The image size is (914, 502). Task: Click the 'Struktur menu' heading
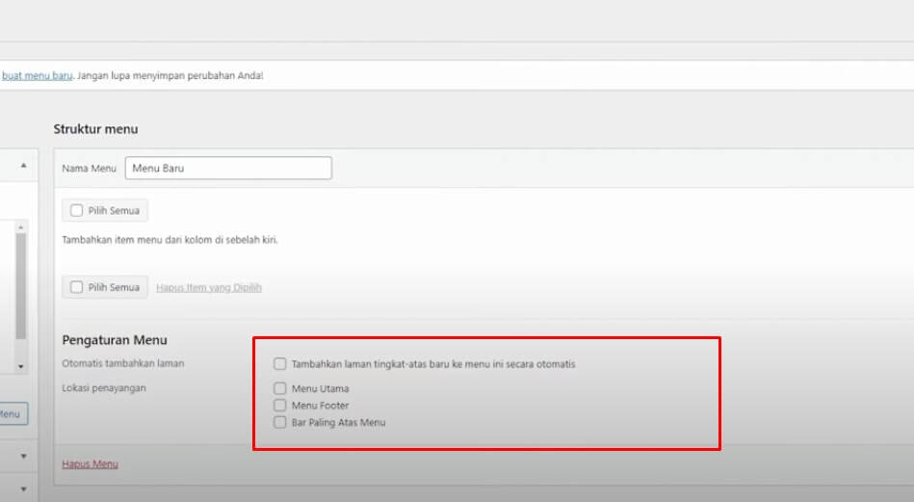point(95,129)
